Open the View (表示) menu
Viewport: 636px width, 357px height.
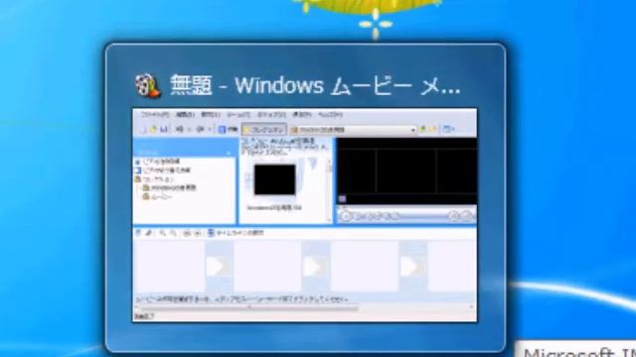coord(211,115)
